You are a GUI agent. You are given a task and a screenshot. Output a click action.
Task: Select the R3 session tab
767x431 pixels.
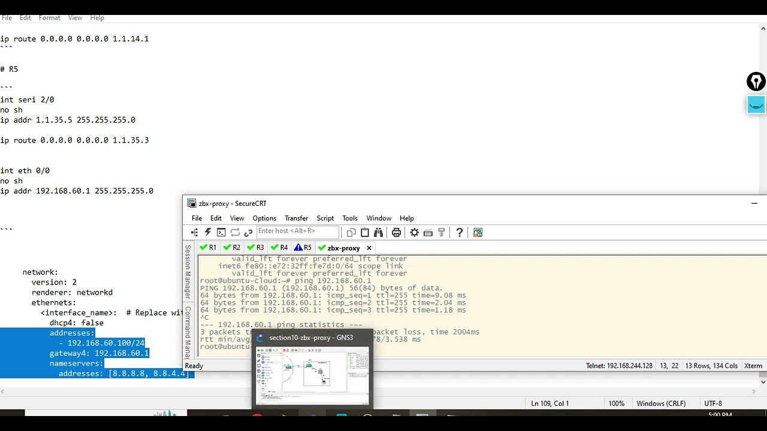[256, 248]
